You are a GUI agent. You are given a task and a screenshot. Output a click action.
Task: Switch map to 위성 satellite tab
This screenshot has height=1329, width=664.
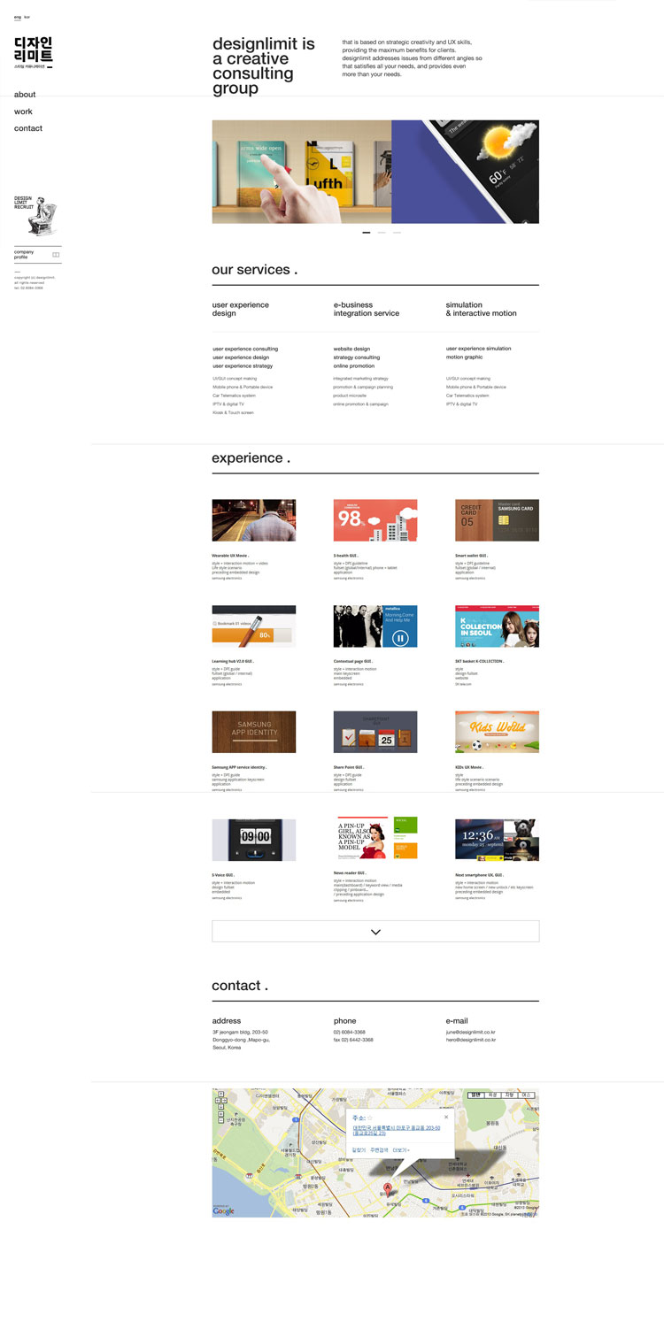click(492, 1095)
